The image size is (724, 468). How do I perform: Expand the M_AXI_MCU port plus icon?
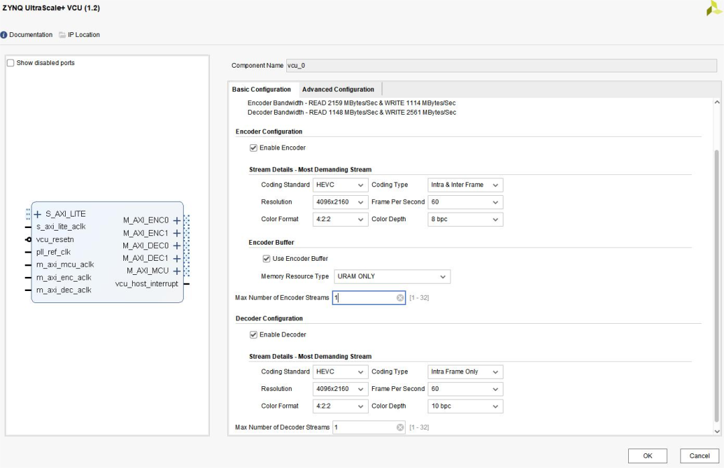[x=177, y=271]
